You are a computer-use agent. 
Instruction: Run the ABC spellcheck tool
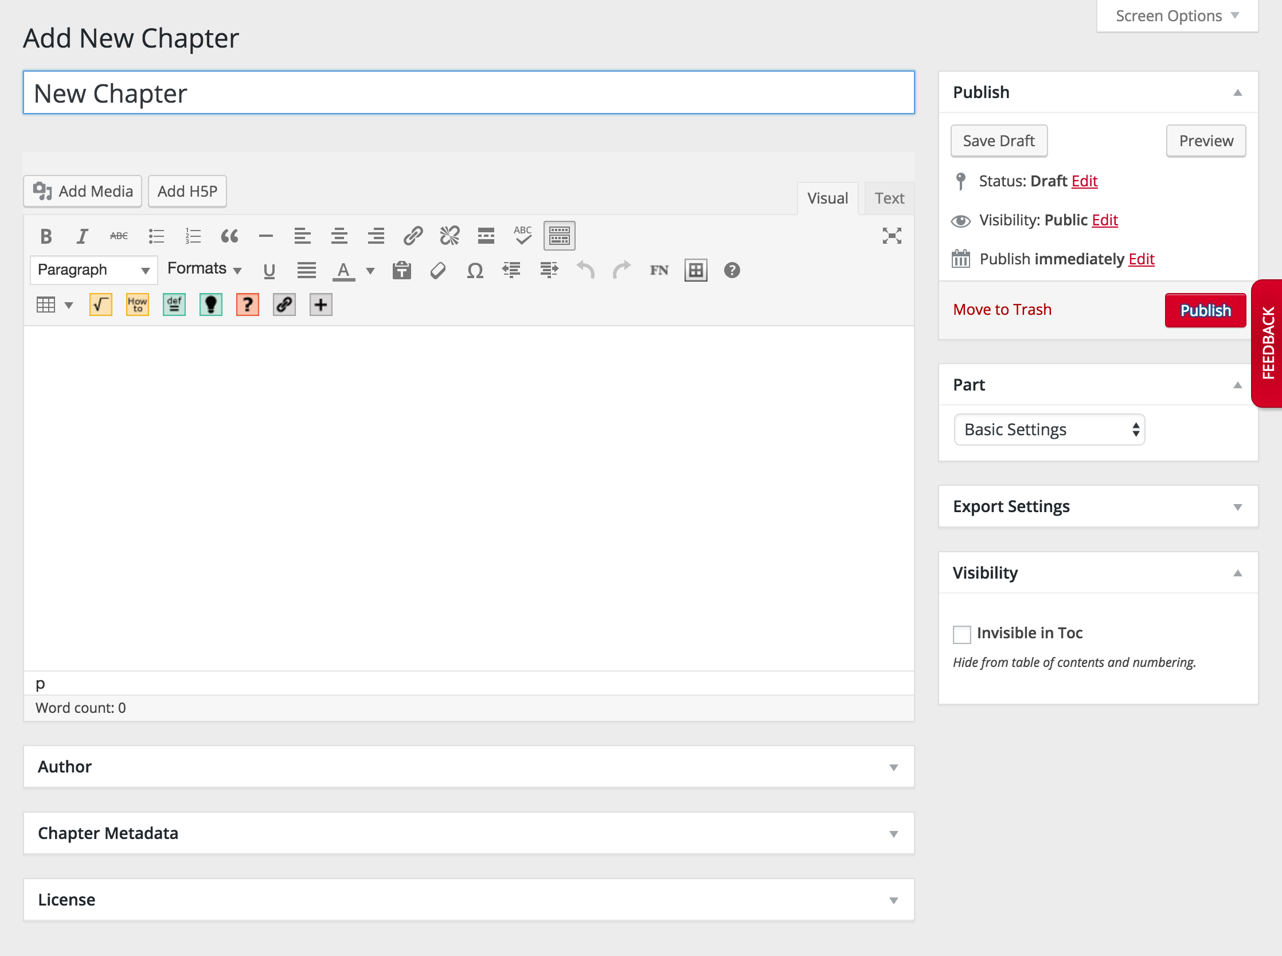click(x=523, y=236)
